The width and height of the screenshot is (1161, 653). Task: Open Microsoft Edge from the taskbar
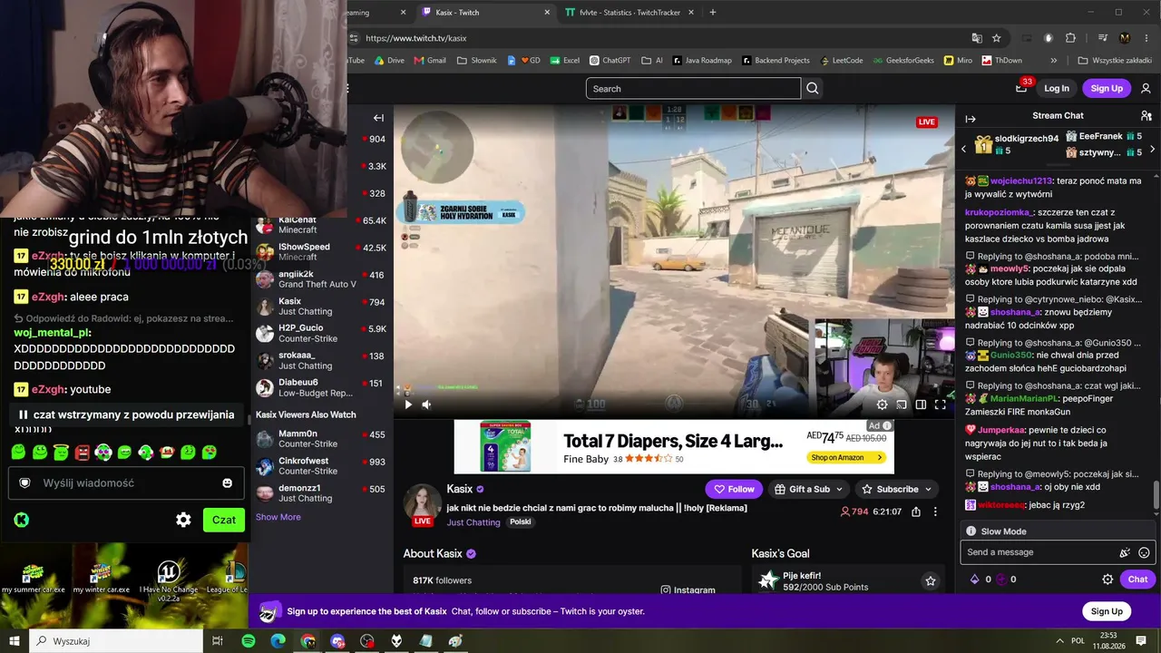point(278,641)
